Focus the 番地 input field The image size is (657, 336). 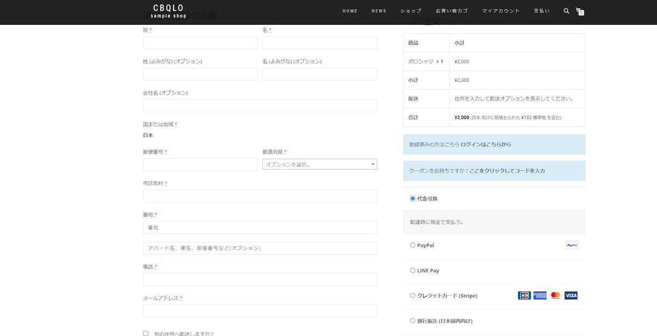tap(260, 228)
